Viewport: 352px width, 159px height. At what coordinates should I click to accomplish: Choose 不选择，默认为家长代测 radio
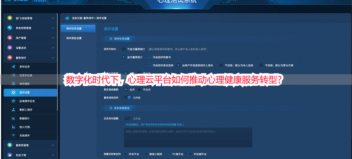[x=261, y=65]
